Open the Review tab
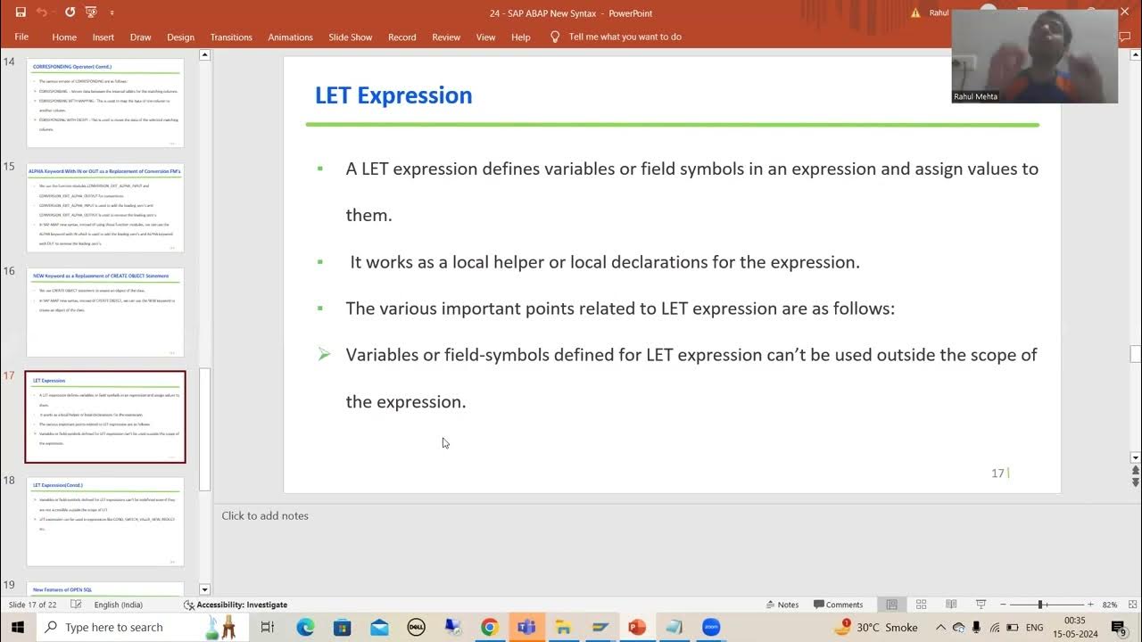This screenshot has width=1142, height=642. click(446, 37)
